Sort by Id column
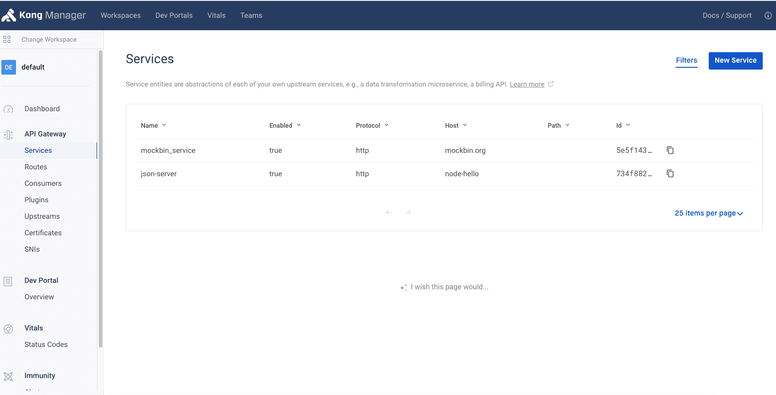776x395 pixels. 623,125
